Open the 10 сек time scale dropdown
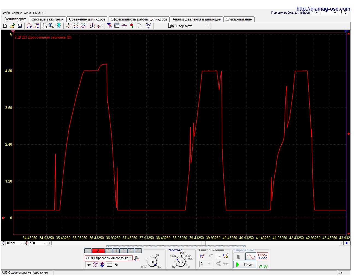Image resolution: width=354 pixels, height=276 pixels. click(22, 243)
